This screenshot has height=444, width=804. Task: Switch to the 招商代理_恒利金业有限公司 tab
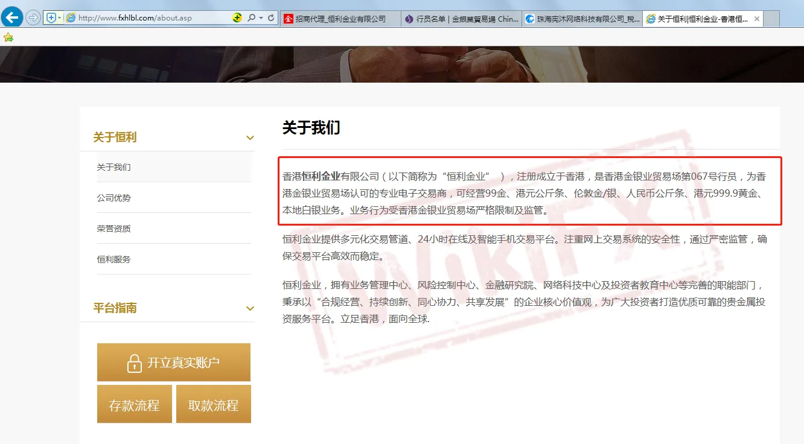pos(340,19)
